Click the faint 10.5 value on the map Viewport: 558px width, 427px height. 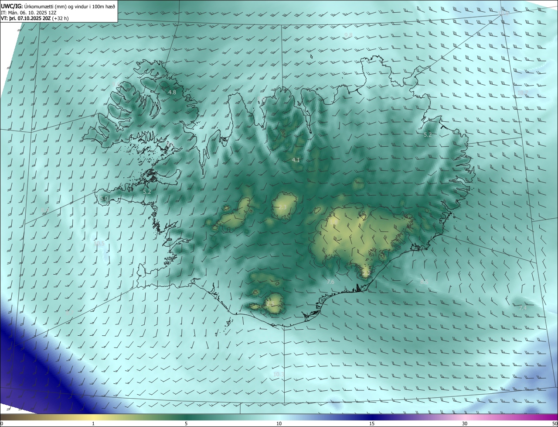coord(99,244)
